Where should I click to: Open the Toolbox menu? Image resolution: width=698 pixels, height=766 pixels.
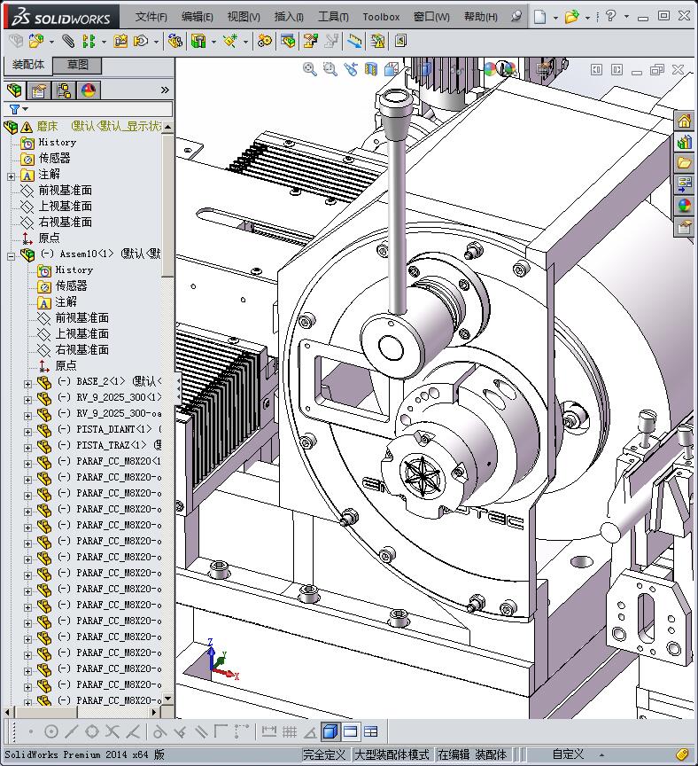click(381, 17)
